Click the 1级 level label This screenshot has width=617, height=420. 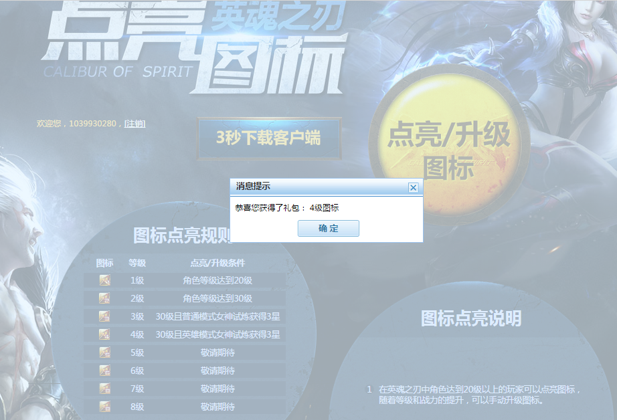[x=137, y=280]
